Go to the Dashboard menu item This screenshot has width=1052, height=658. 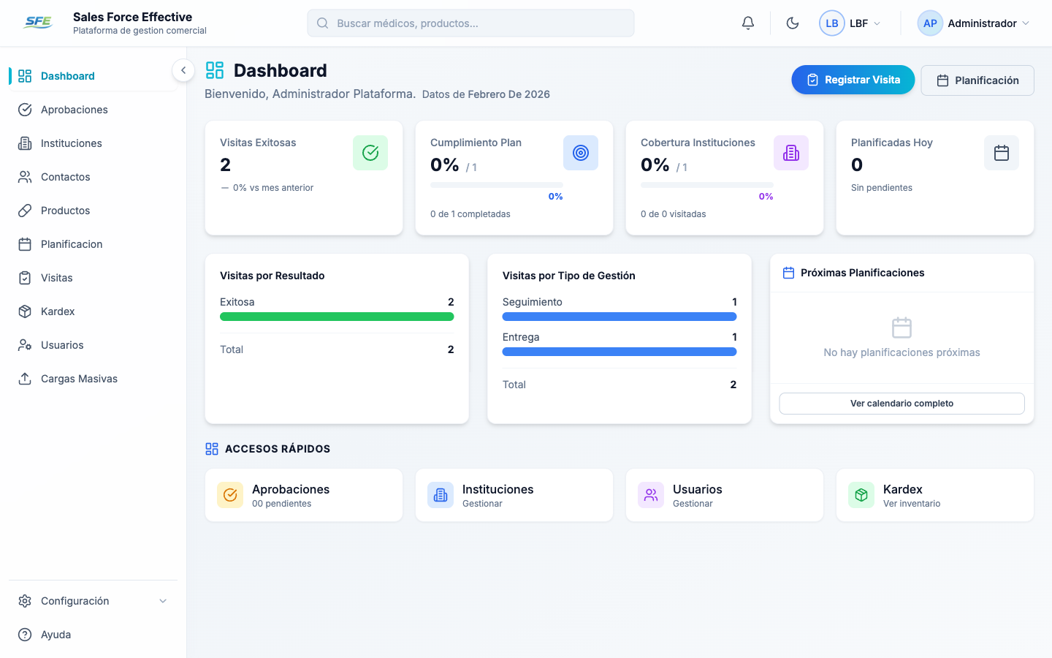tap(68, 75)
